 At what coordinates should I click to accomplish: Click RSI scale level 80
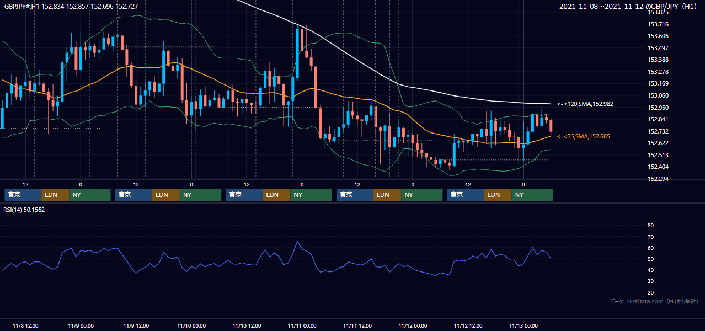tap(650, 226)
